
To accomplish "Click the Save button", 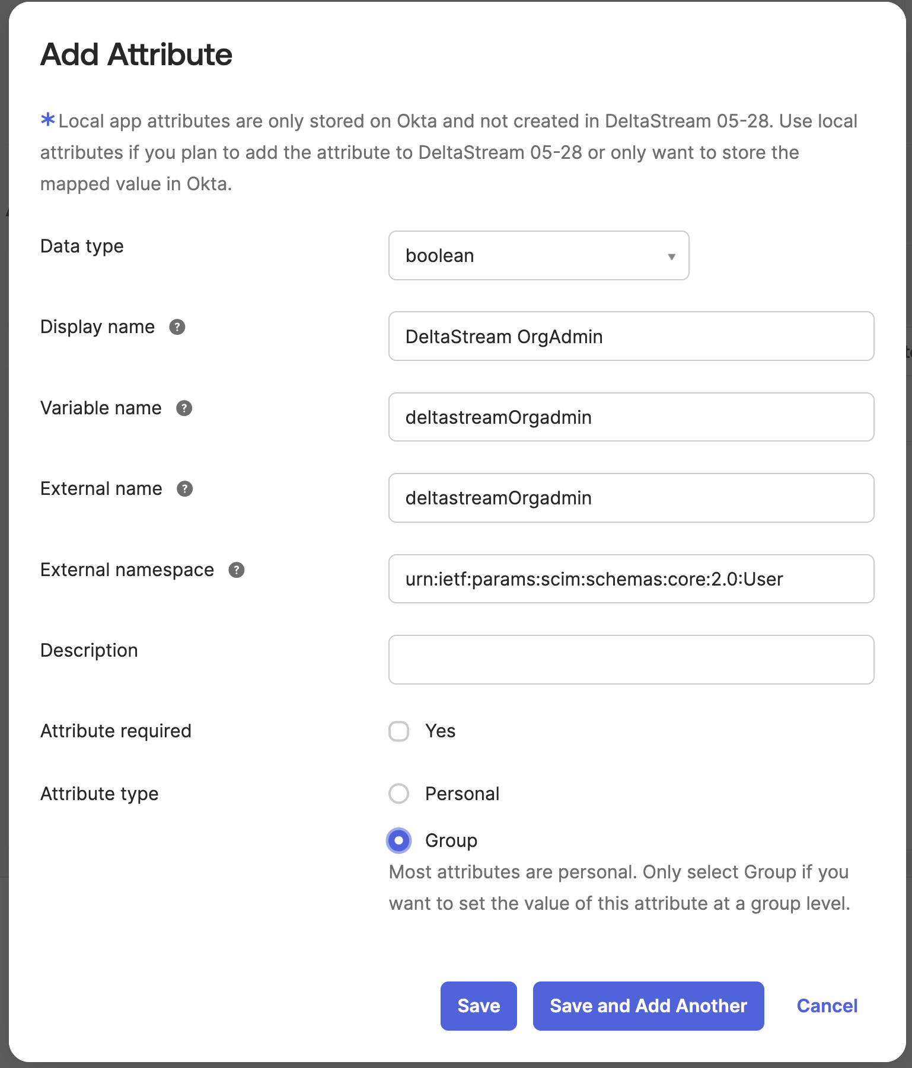I will (x=479, y=1006).
